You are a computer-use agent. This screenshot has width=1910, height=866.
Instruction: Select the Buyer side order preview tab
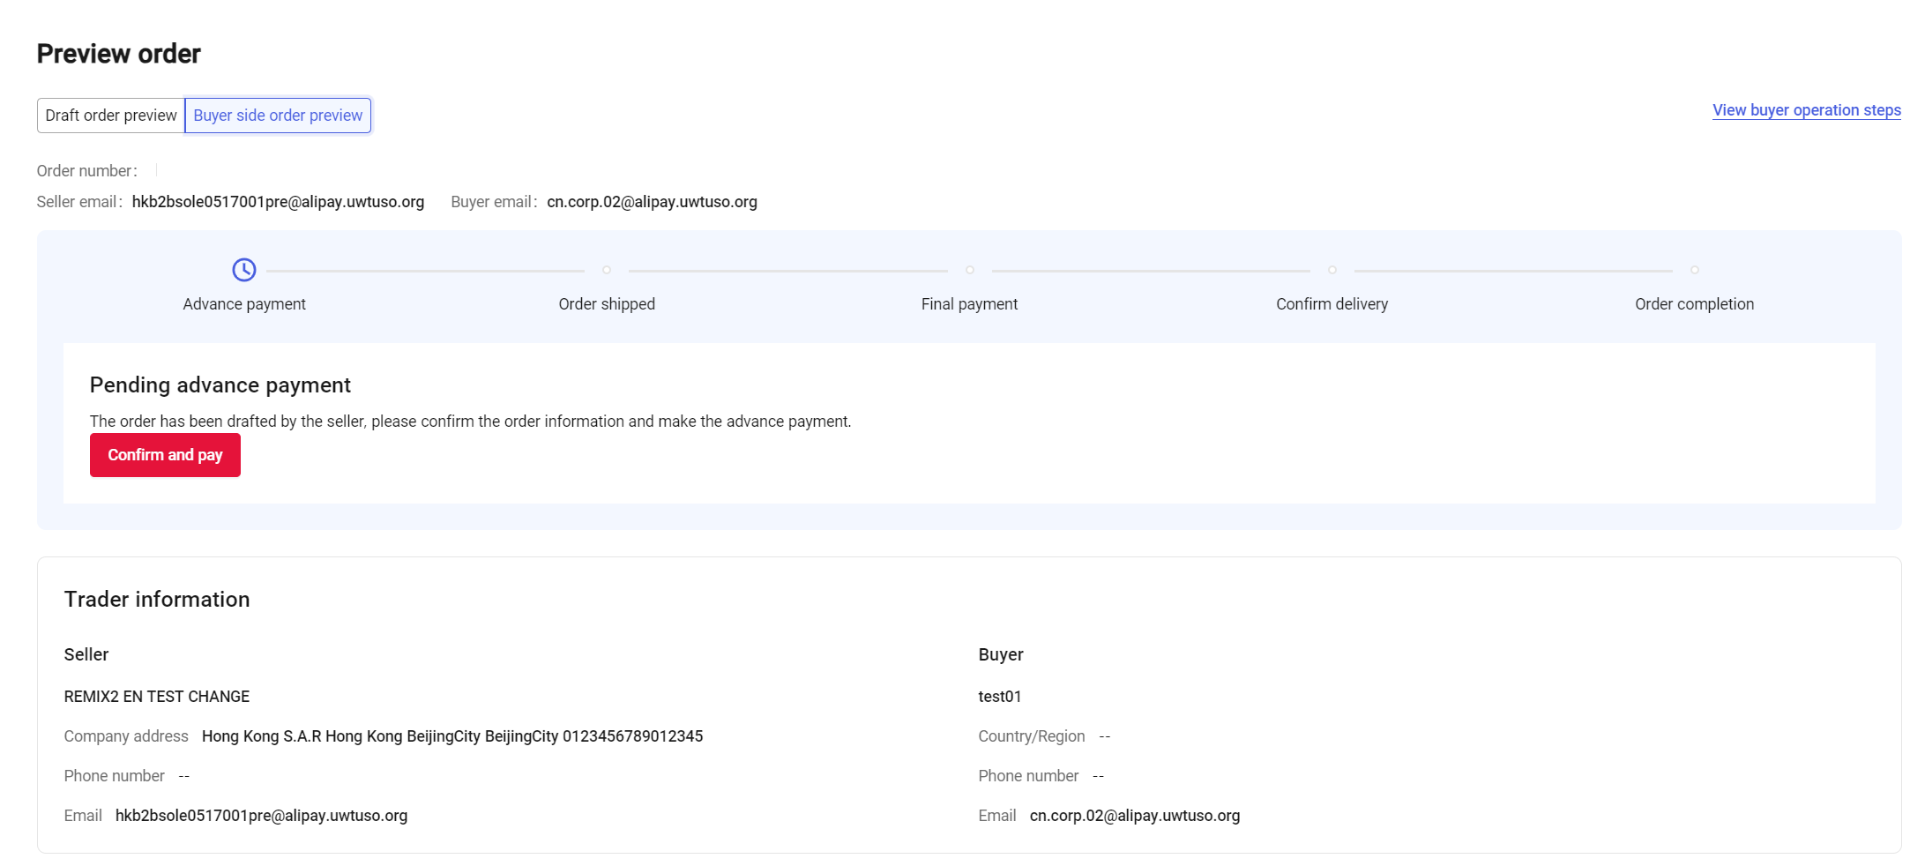coord(278,115)
